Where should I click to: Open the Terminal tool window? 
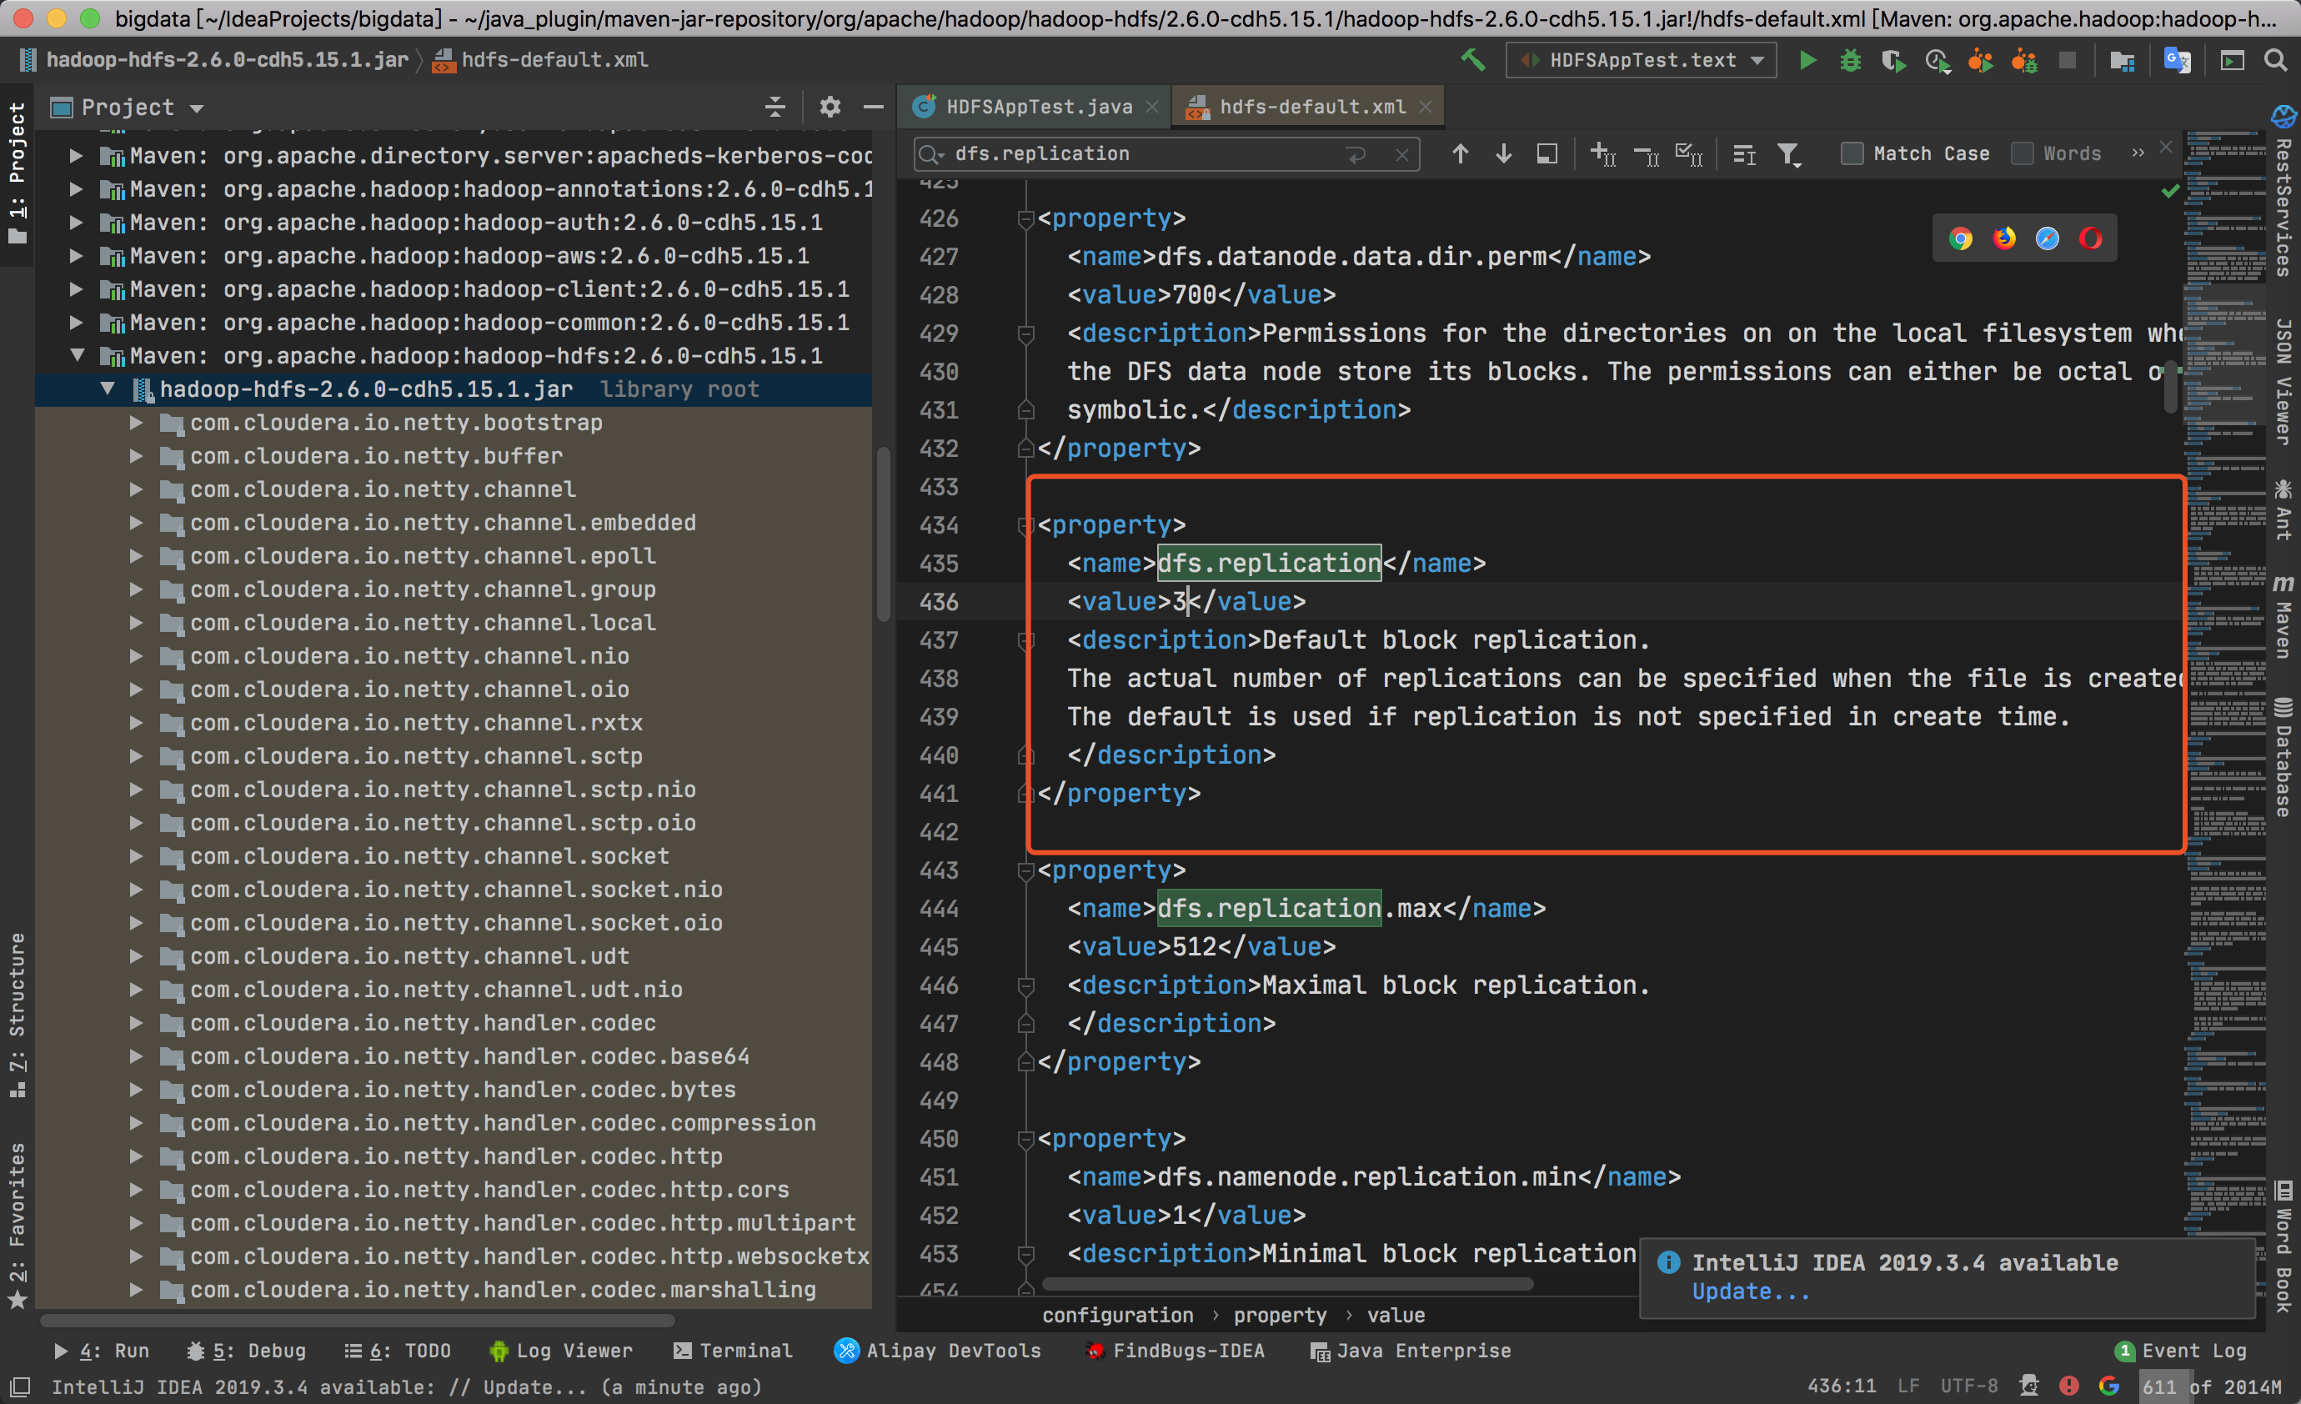pos(733,1351)
